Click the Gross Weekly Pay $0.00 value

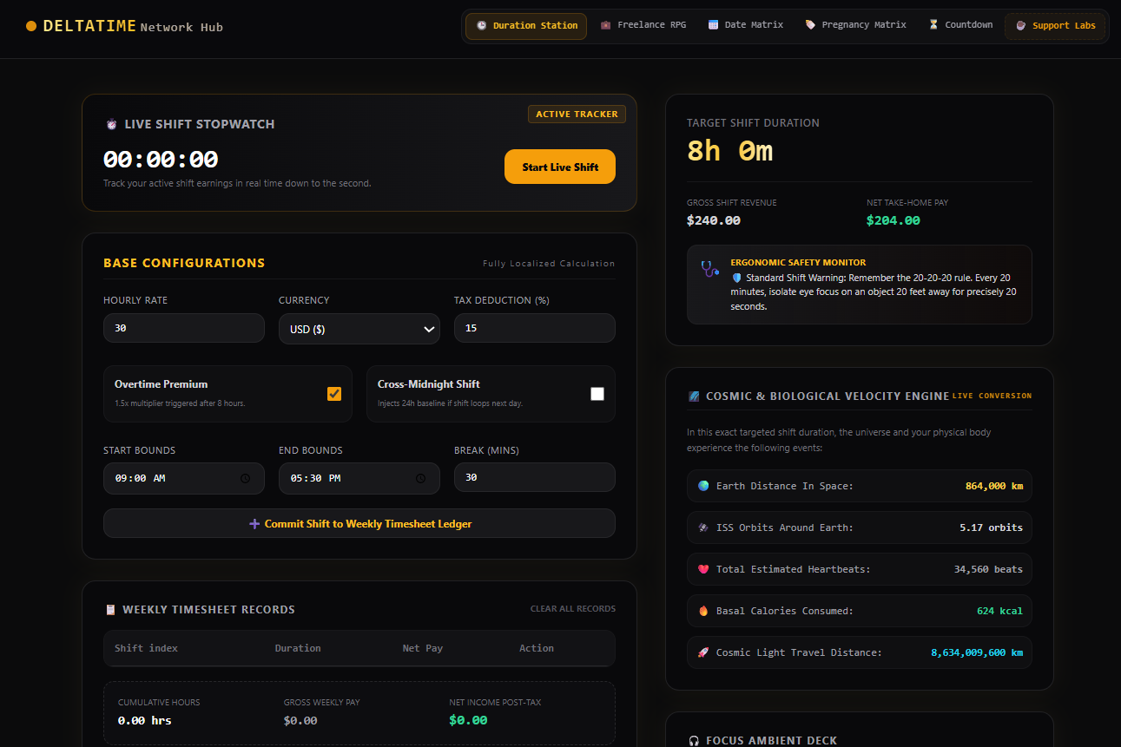[x=300, y=720]
